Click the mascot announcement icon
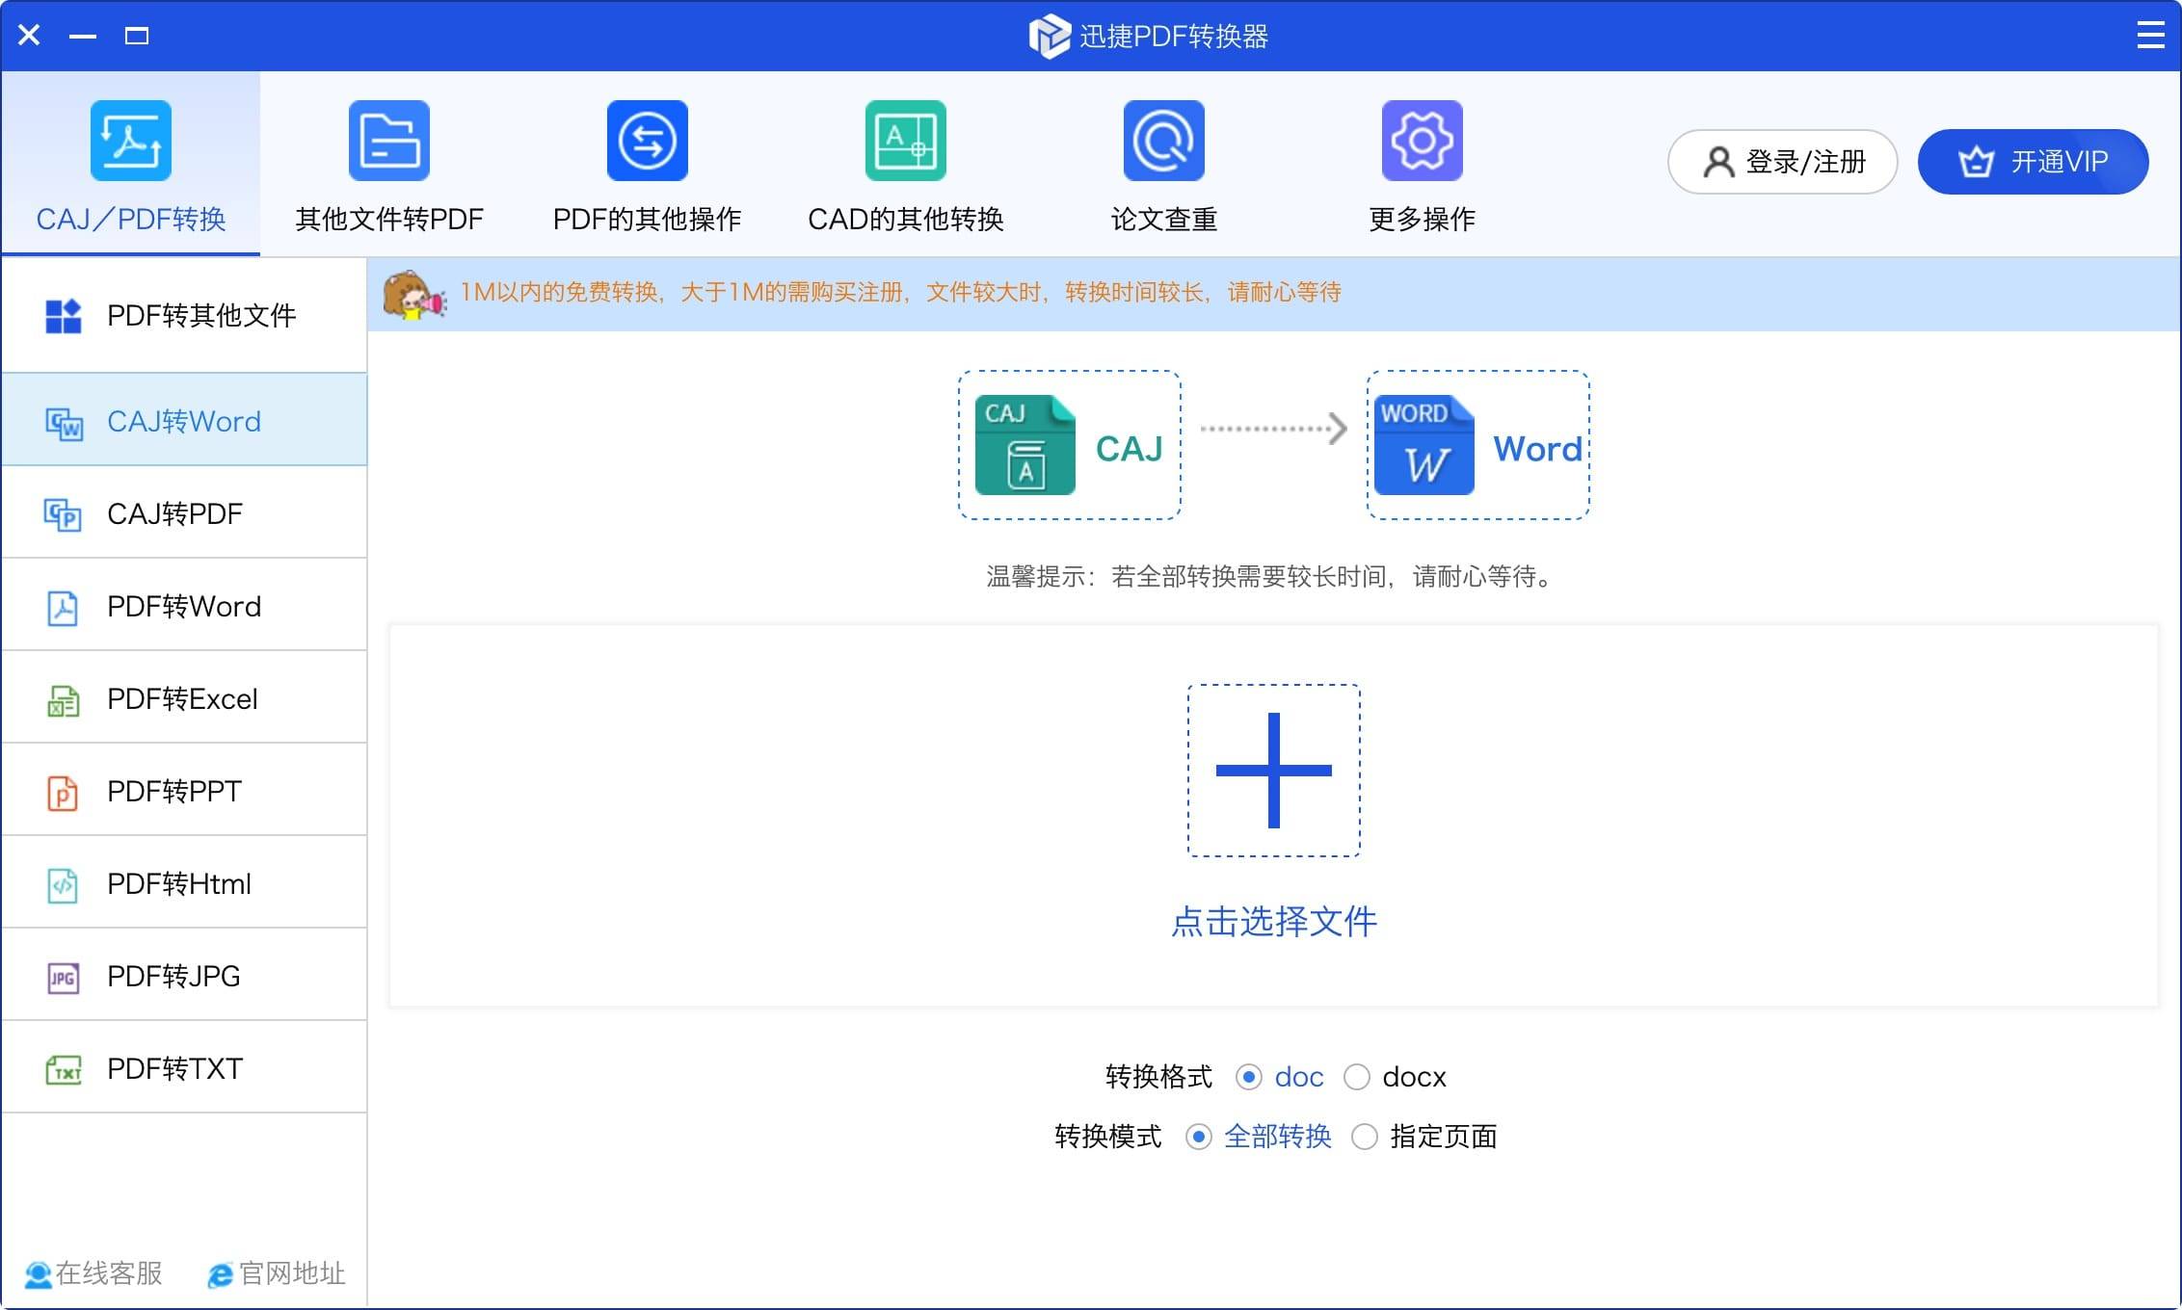The height and width of the screenshot is (1310, 2182). (414, 294)
